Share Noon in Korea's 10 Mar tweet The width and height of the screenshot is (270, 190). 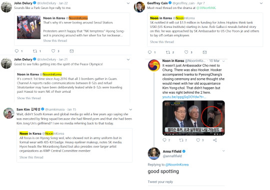(214, 140)
